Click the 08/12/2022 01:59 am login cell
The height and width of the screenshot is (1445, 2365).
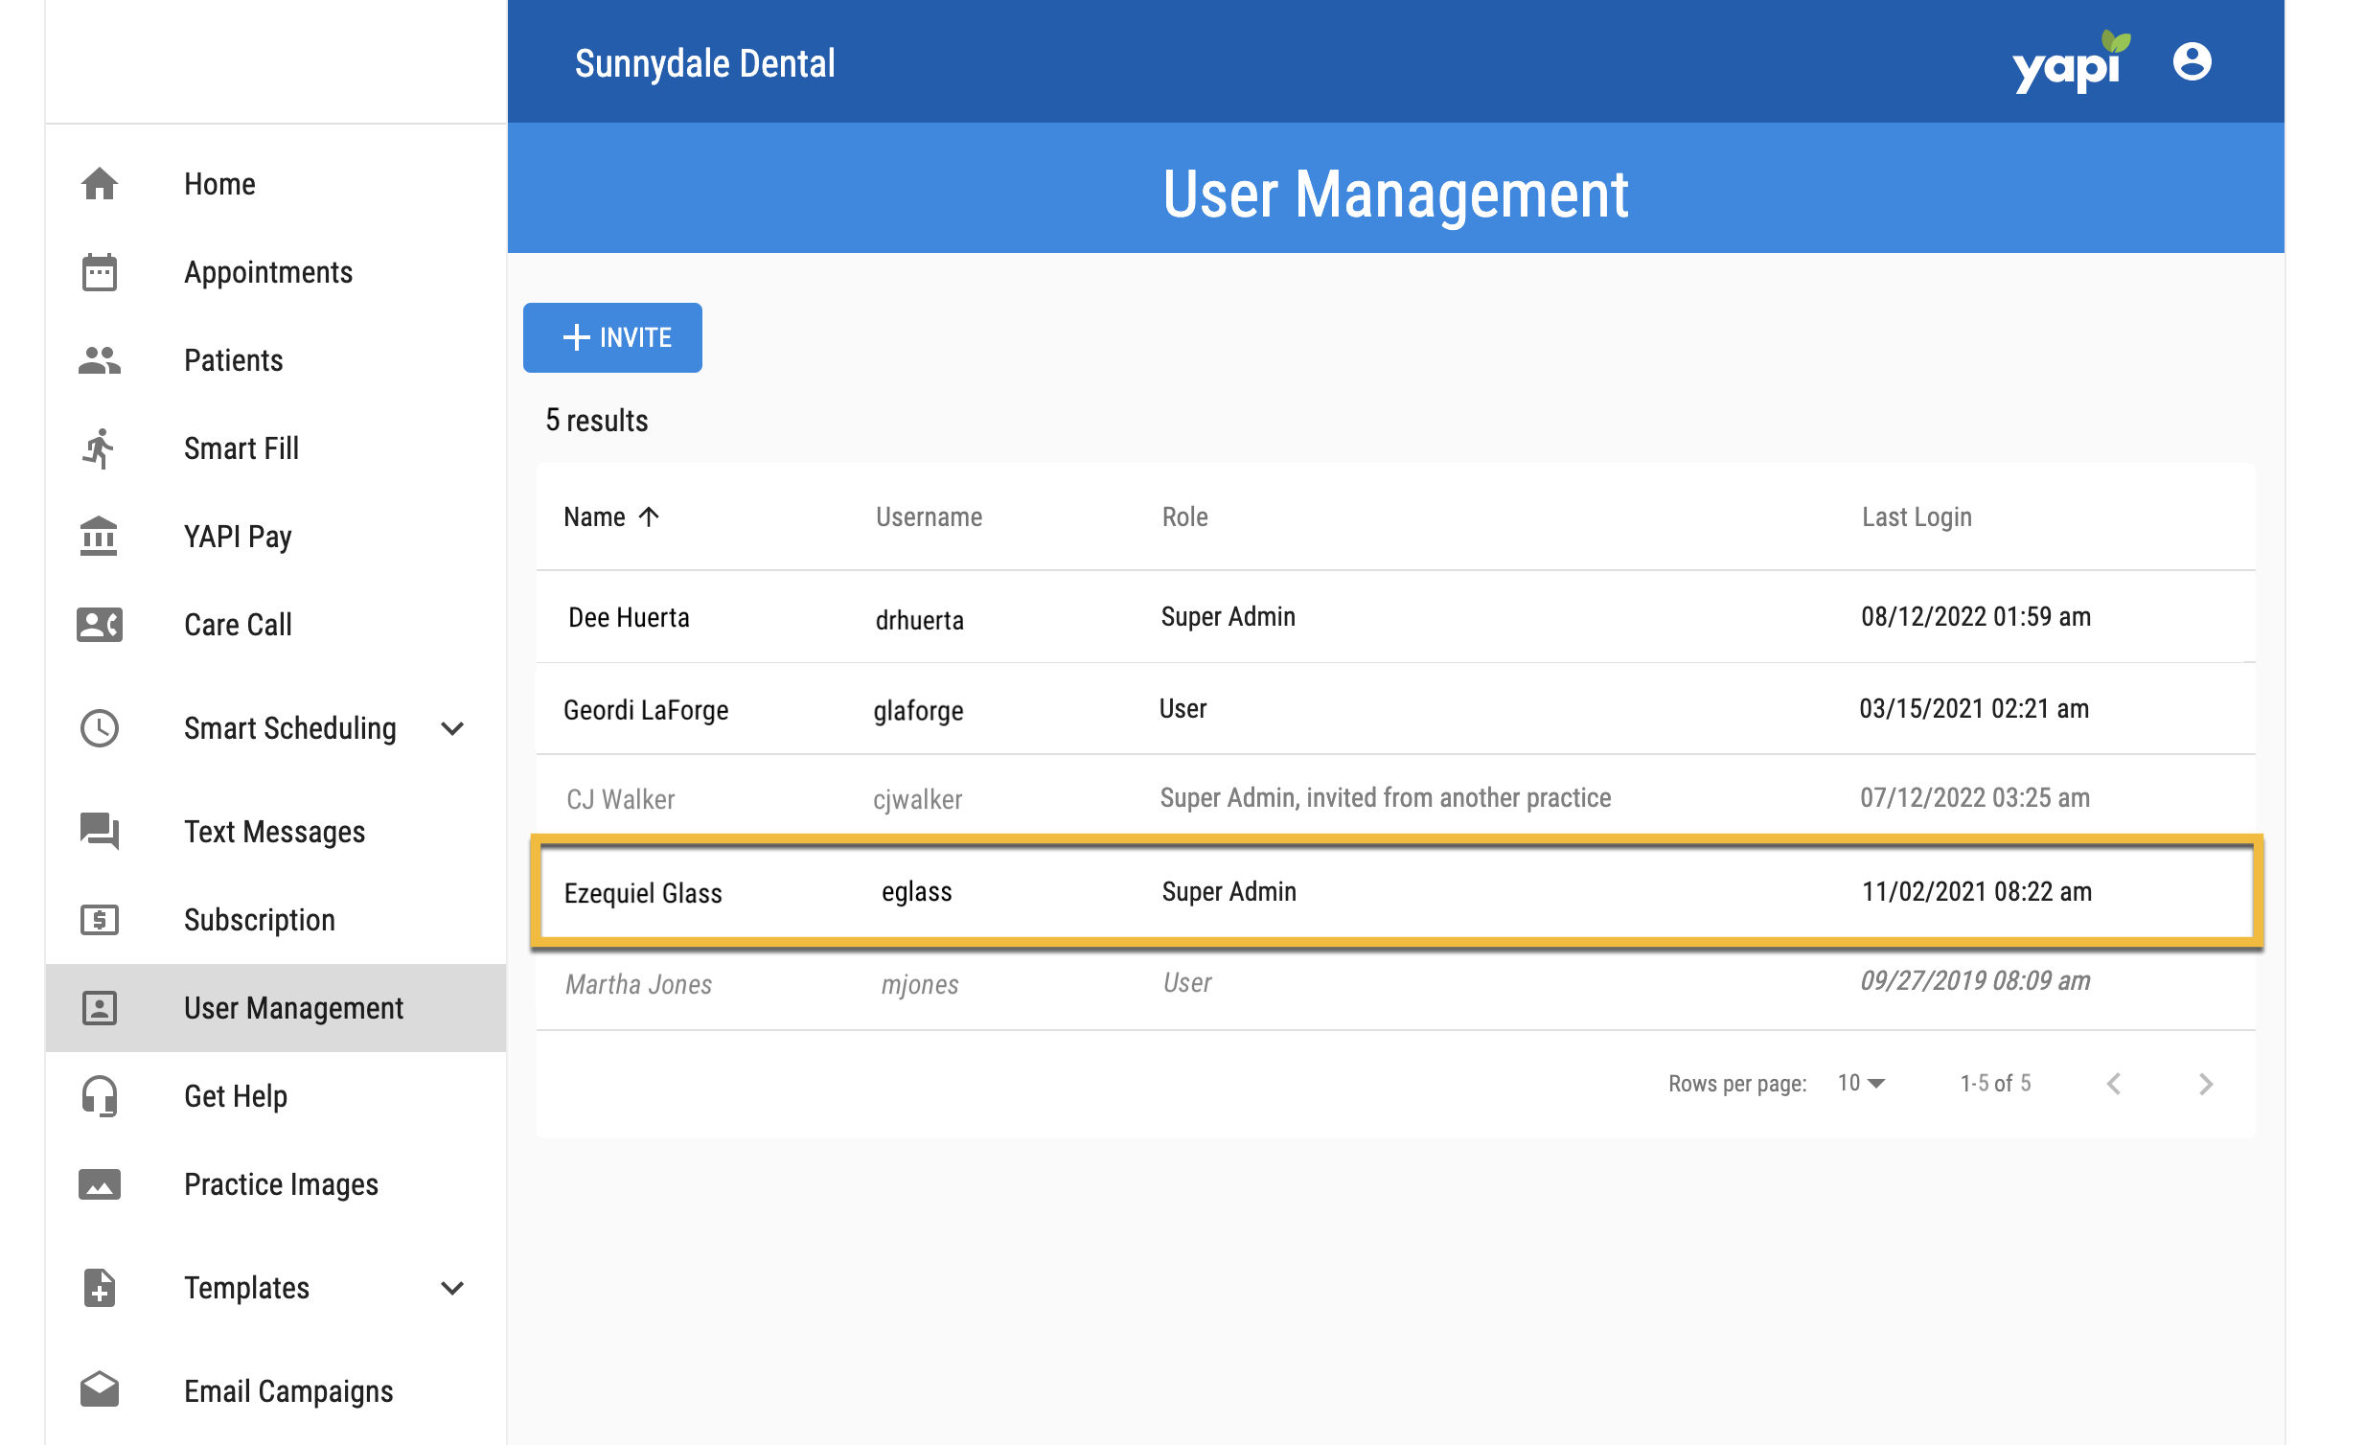click(x=1975, y=617)
